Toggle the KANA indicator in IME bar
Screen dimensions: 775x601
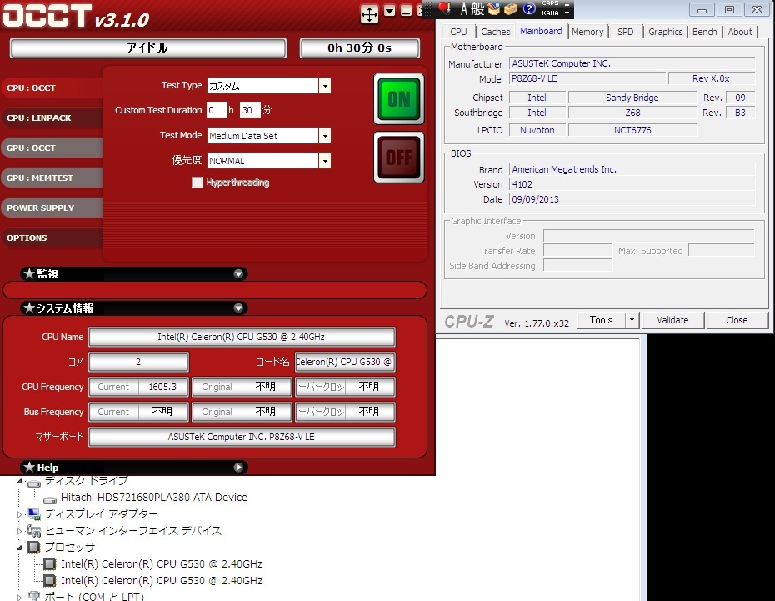[x=550, y=13]
